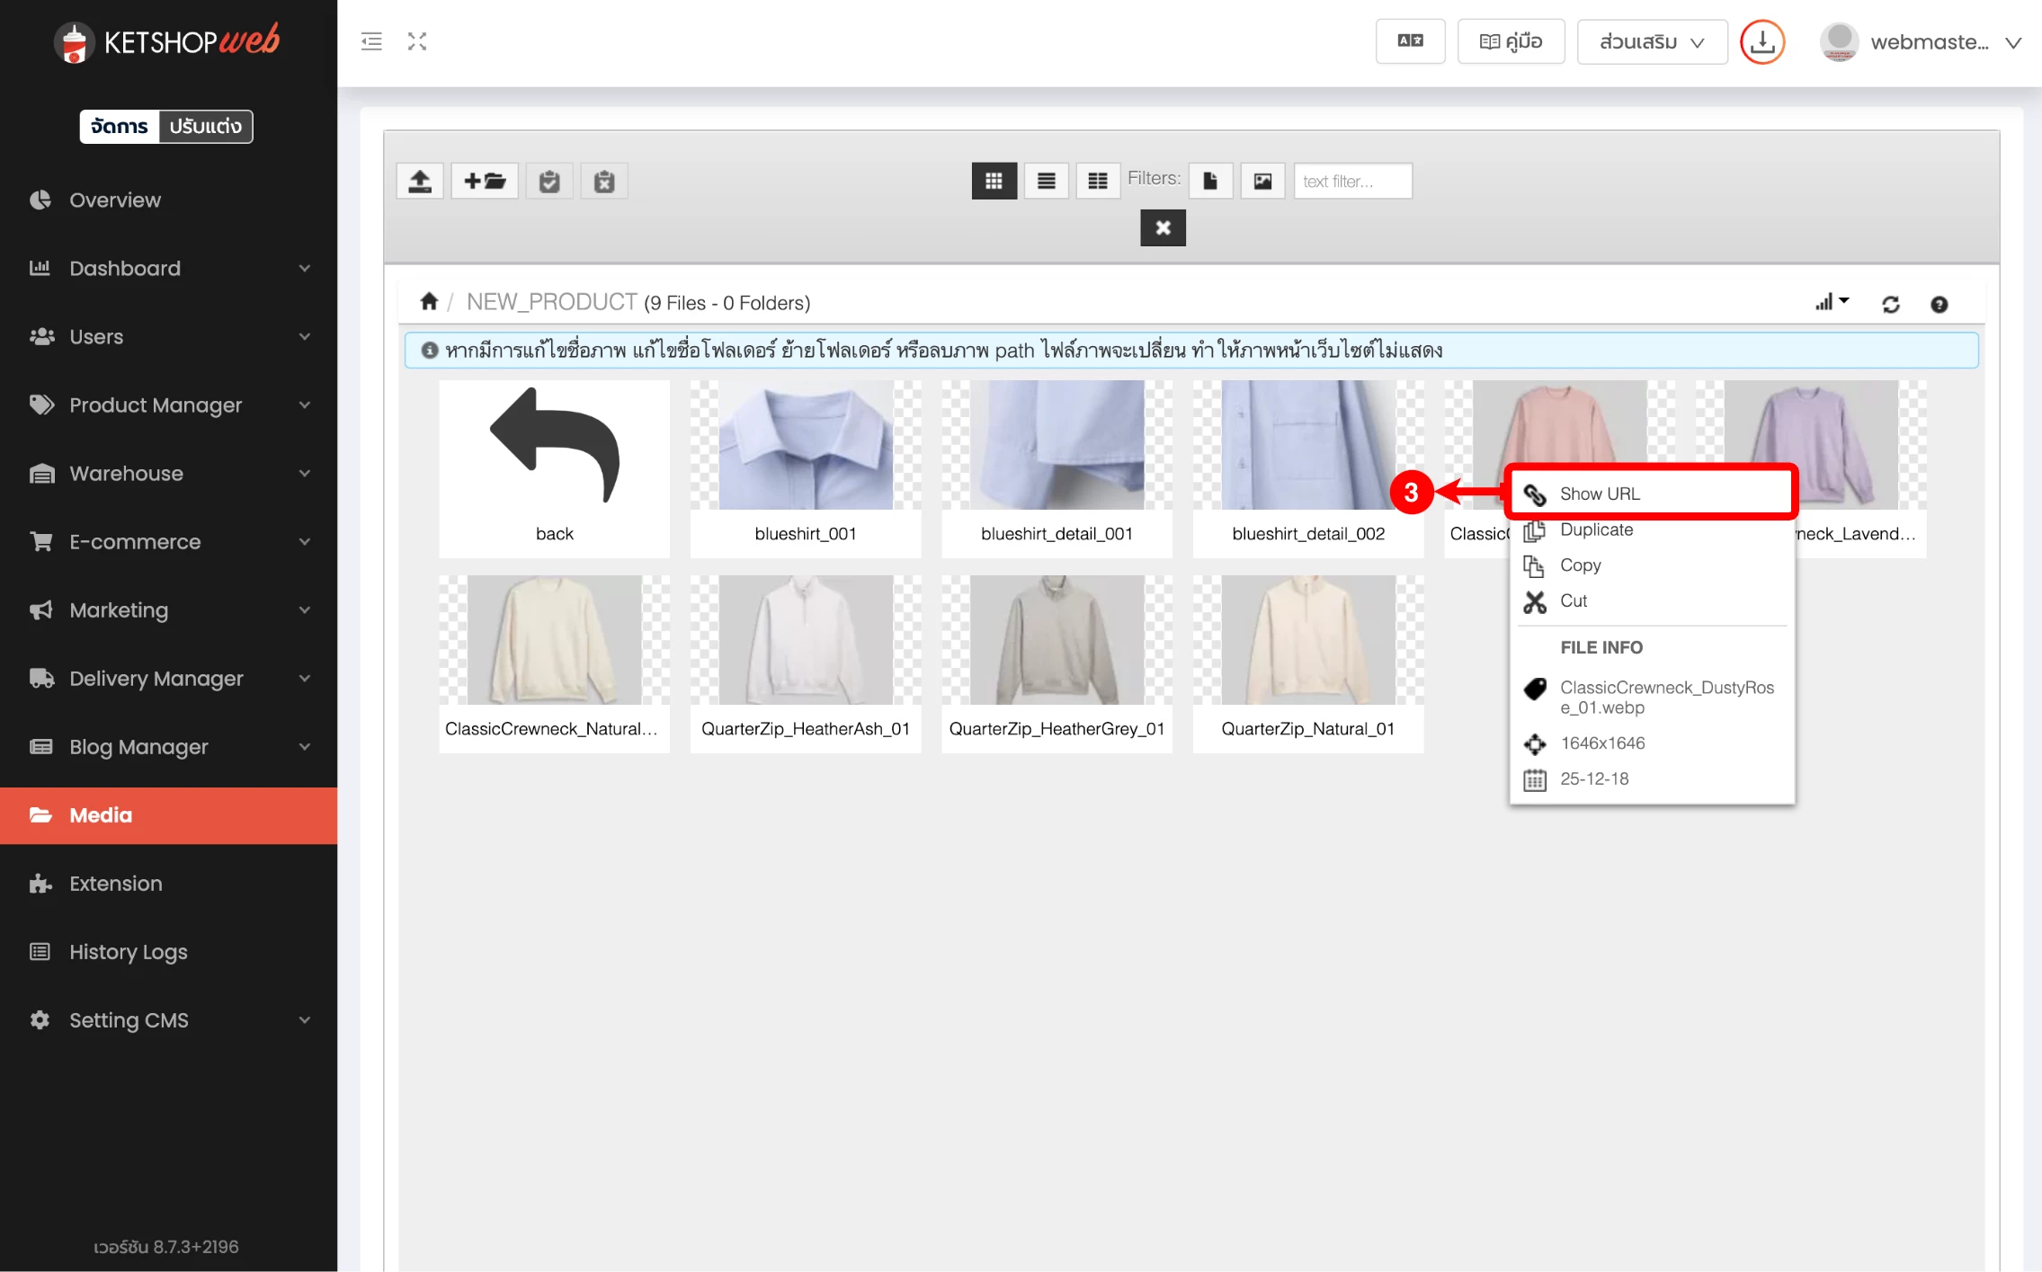This screenshot has height=1272, width=2042.
Task: Switch to list view icon
Action: tap(1046, 182)
